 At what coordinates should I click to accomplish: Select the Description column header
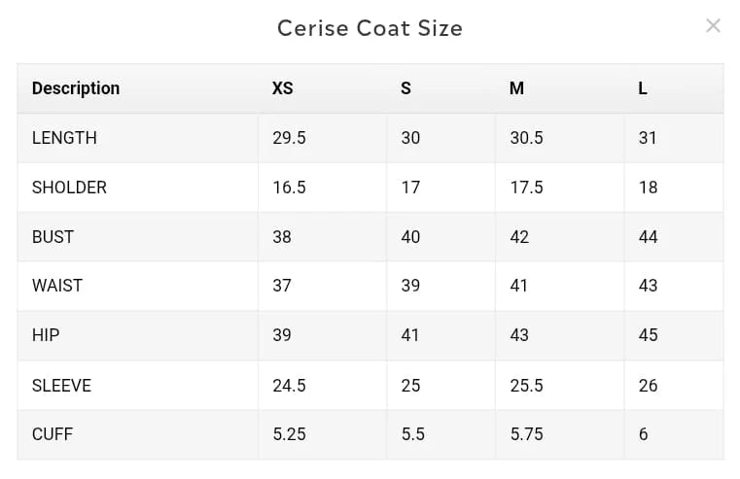point(76,88)
